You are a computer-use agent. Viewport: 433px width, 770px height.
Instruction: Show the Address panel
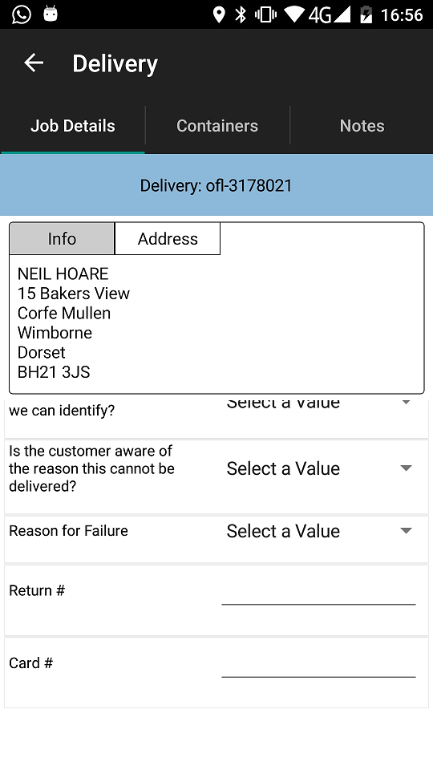(168, 239)
